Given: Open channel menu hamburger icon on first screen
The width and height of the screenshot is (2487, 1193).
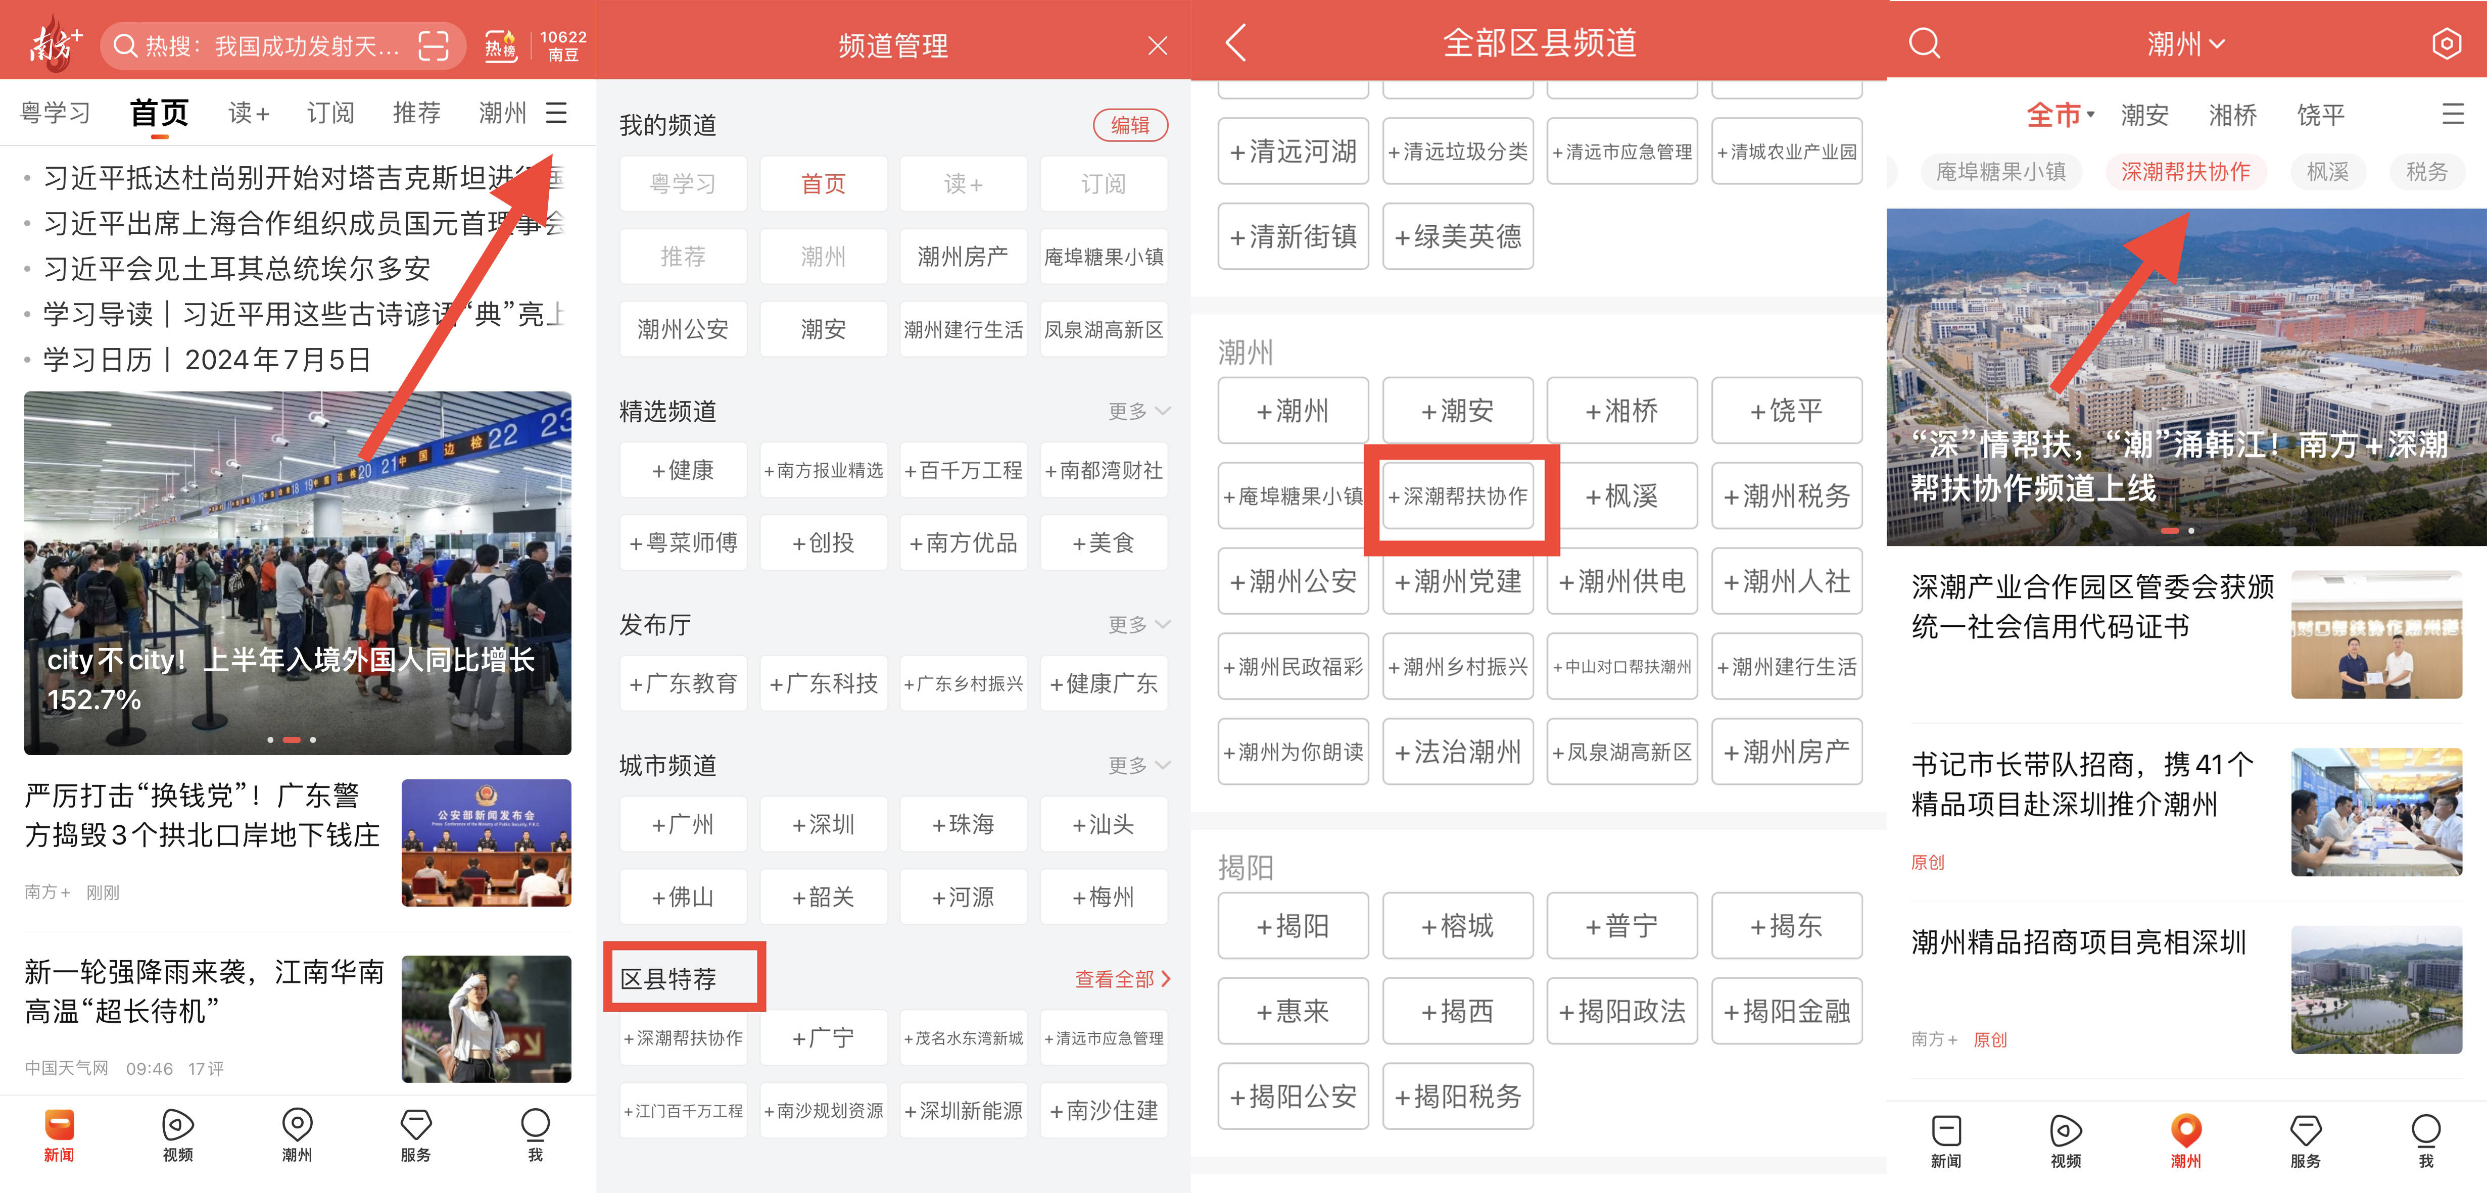Looking at the screenshot, I should (556, 113).
